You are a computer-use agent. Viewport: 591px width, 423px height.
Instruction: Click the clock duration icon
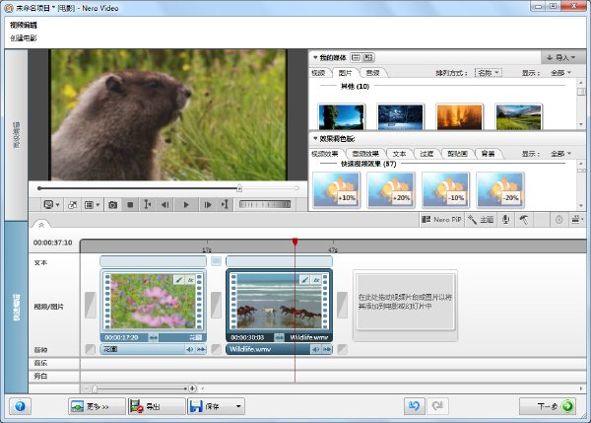pyautogui.click(x=558, y=219)
